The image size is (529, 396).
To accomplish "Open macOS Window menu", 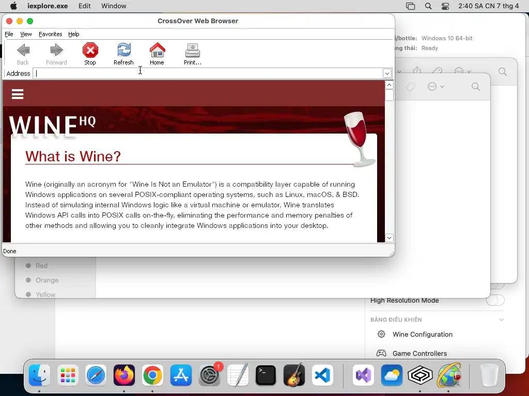I will [114, 6].
